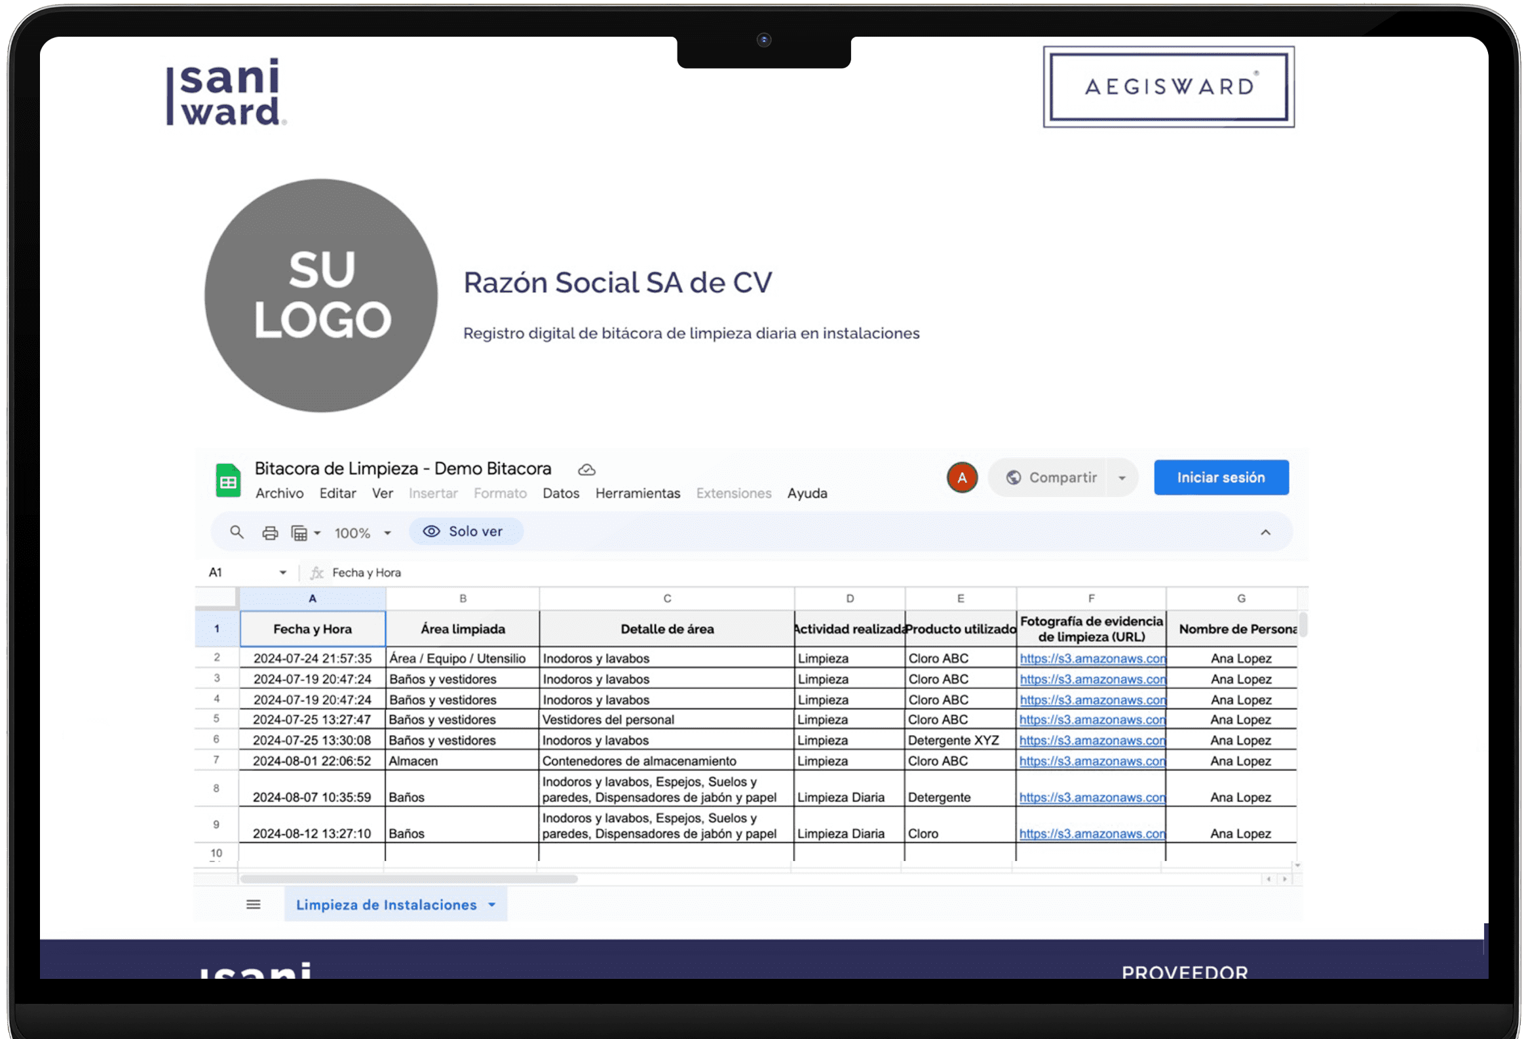
Task: Click cell Detergente XYZ
Action: pos(960,741)
